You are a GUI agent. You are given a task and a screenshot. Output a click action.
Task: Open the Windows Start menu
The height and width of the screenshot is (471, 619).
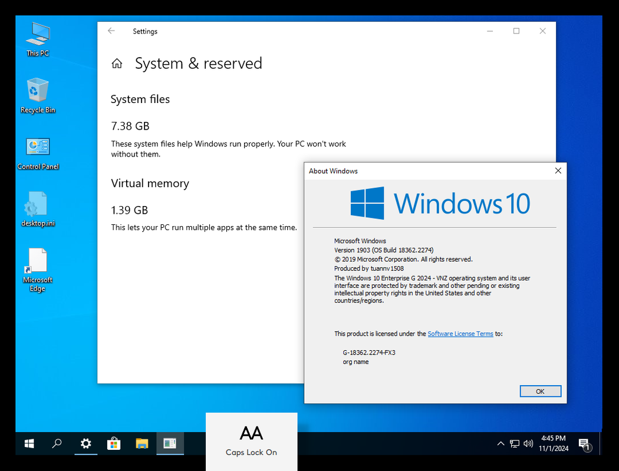click(29, 444)
